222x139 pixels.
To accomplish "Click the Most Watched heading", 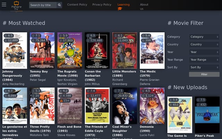I will point(24,23).
